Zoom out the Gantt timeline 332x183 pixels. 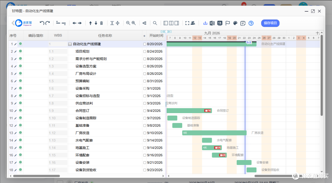[x=128, y=23]
